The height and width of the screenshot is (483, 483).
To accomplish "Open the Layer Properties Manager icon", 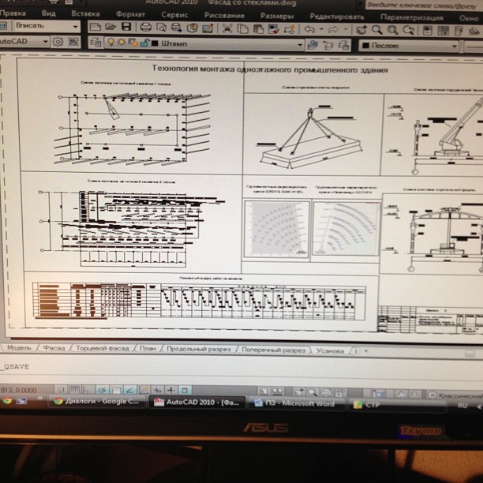I will pyautogui.click(x=95, y=43).
